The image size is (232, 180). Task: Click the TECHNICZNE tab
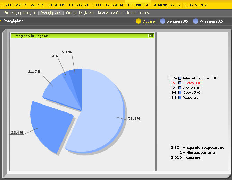[x=138, y=5]
